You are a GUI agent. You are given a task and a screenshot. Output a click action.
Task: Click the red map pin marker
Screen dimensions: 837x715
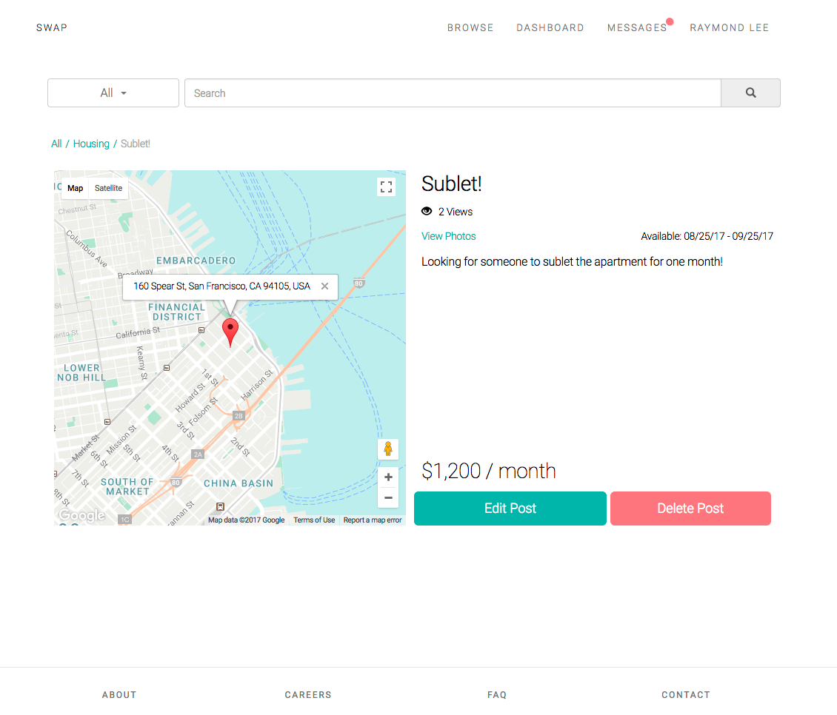click(230, 332)
